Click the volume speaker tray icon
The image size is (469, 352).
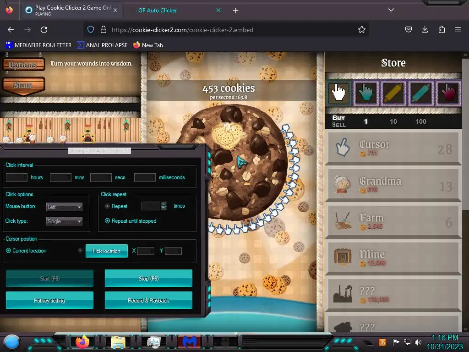click(x=418, y=342)
